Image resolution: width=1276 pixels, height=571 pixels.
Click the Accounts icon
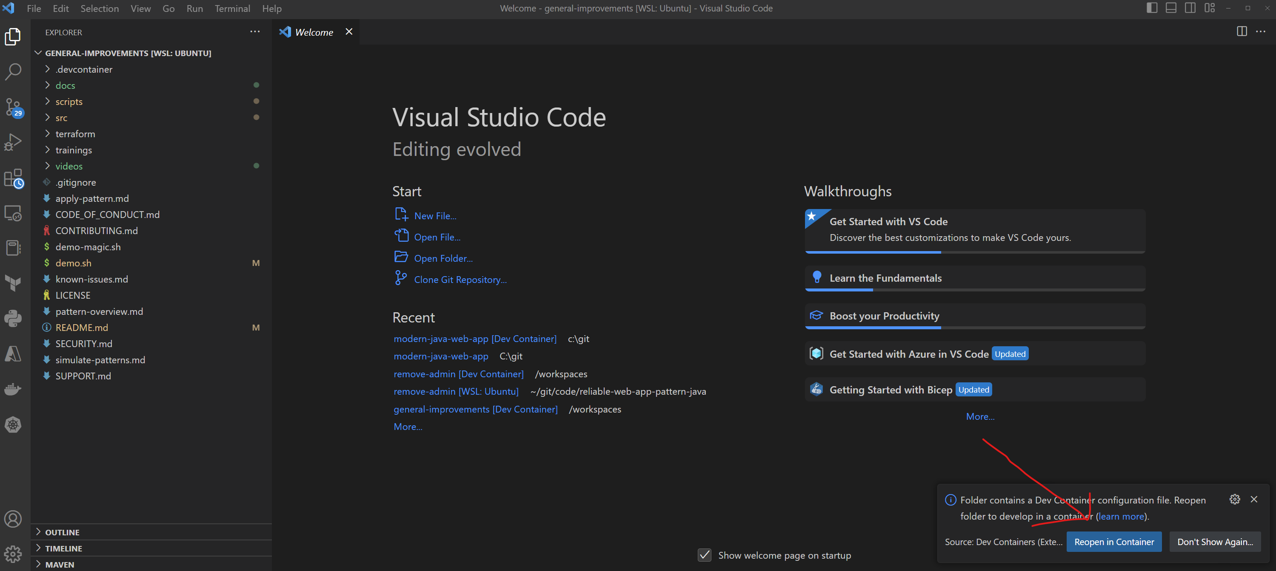[13, 519]
